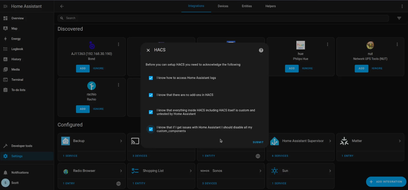408x190 pixels.
Task: Uncheck 'disable all my custom_components' checkbox
Action: (x=151, y=129)
